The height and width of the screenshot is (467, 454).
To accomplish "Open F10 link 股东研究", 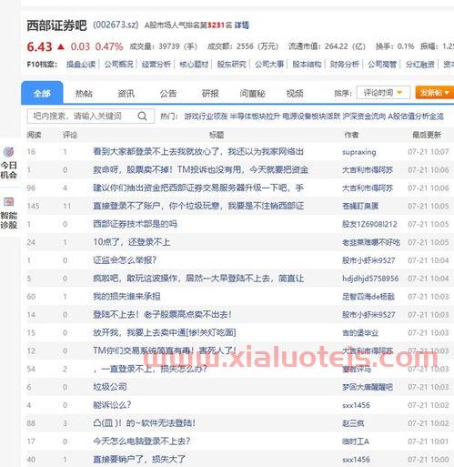I will pyautogui.click(x=232, y=64).
